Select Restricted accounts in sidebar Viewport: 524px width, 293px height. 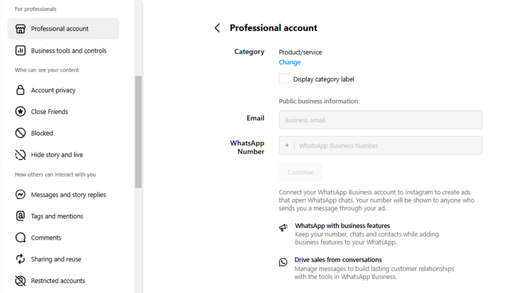pyautogui.click(x=63, y=281)
